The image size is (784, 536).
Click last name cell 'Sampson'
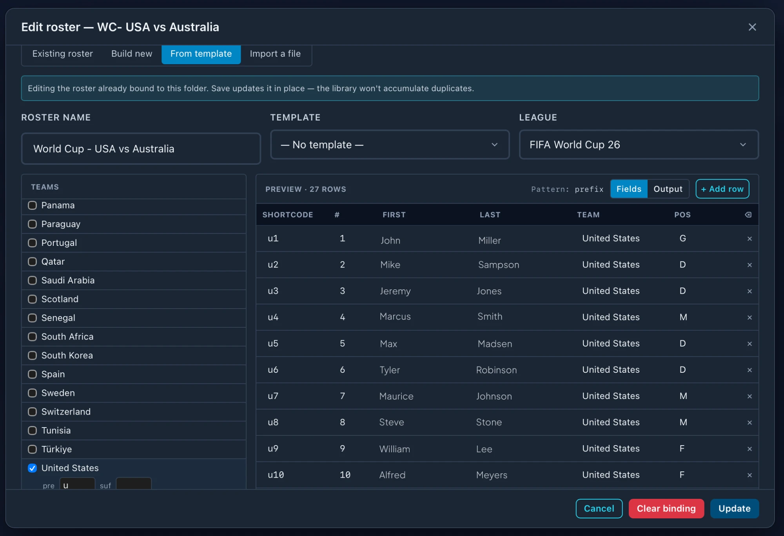pyautogui.click(x=499, y=265)
